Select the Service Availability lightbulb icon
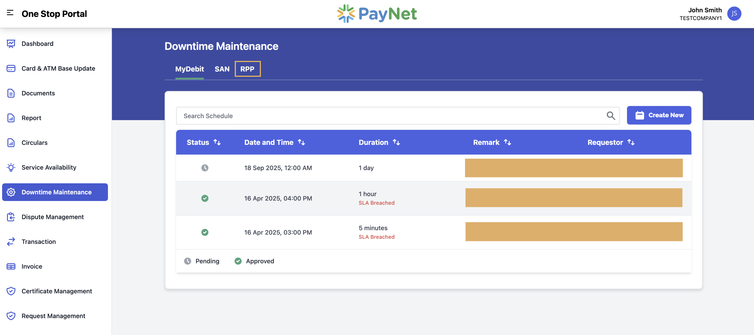 [x=11, y=167]
